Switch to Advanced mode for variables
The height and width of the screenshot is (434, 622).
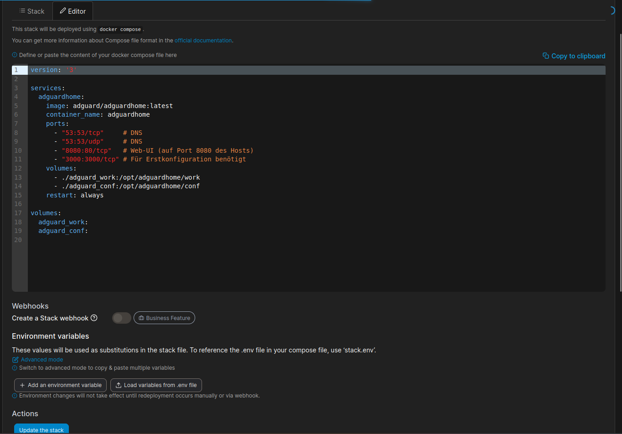41,360
